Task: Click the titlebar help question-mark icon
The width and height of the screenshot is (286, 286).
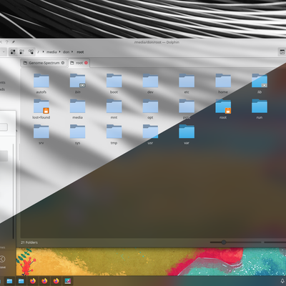Action: 7,42
